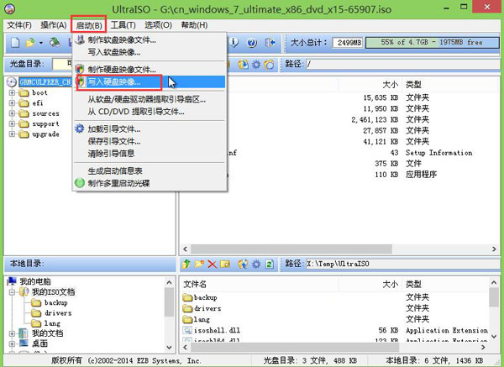Click the green refresh page icon
The height and width of the screenshot is (367, 504).
pyautogui.click(x=270, y=265)
